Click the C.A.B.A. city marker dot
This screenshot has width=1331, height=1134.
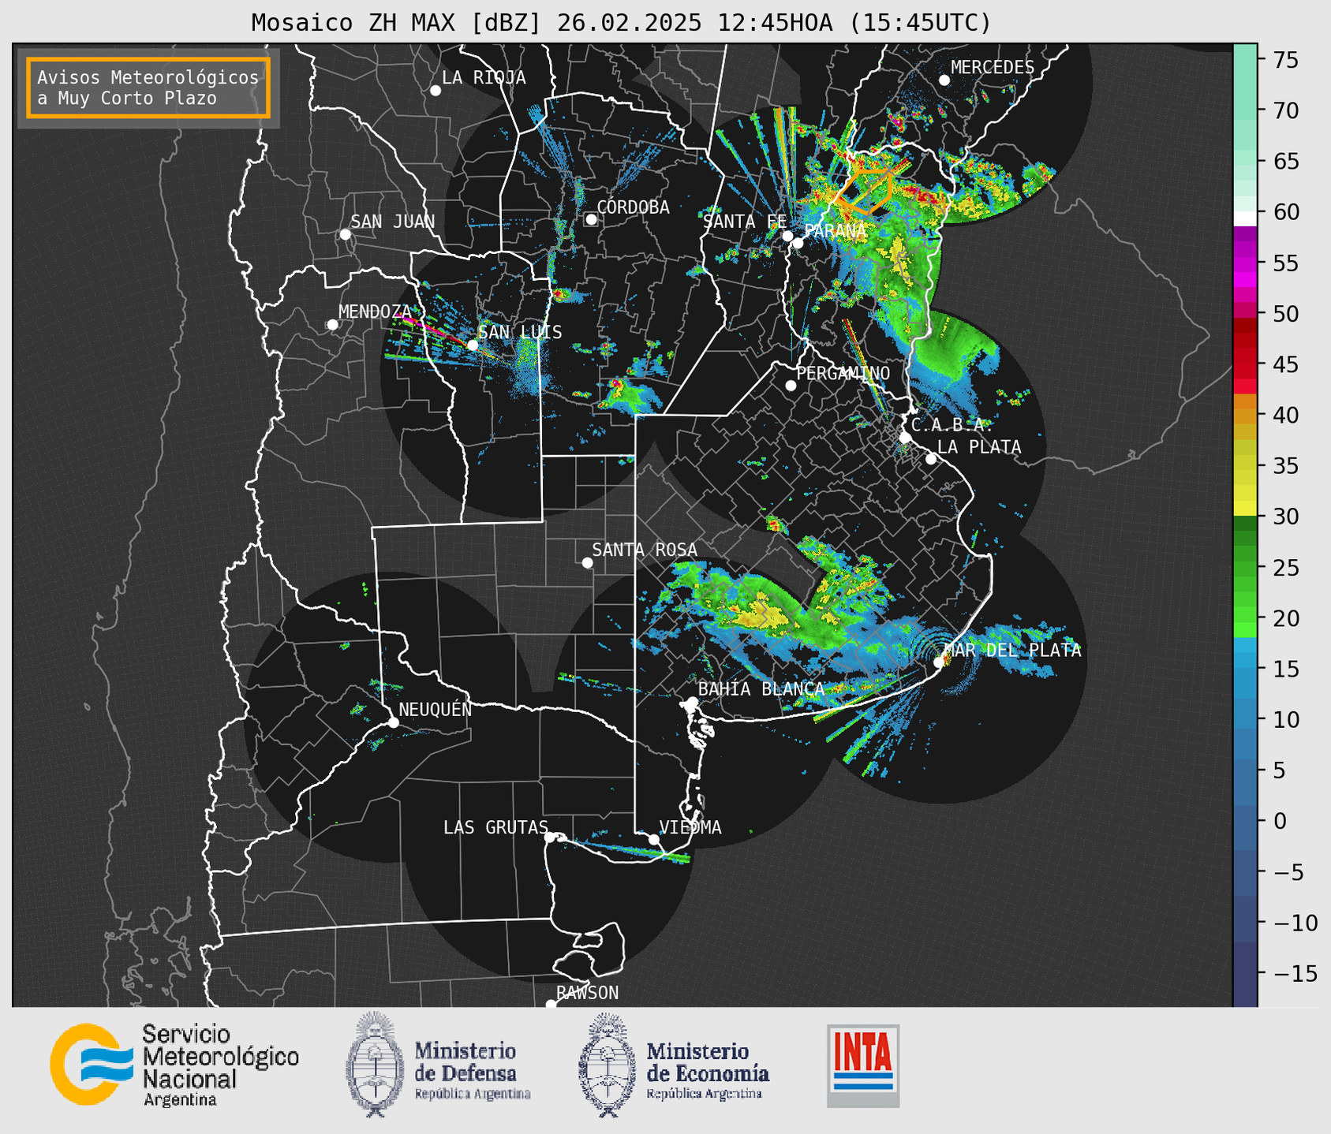[905, 437]
